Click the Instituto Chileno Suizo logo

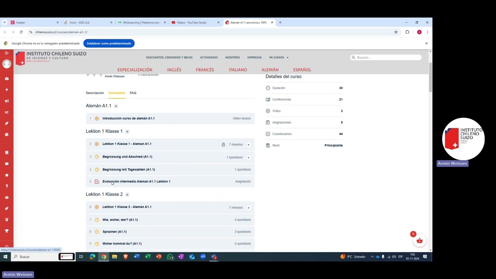click(51, 58)
